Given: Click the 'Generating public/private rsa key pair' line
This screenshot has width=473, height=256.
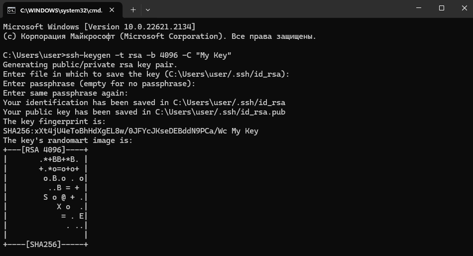Looking at the screenshot, I should (90, 65).
